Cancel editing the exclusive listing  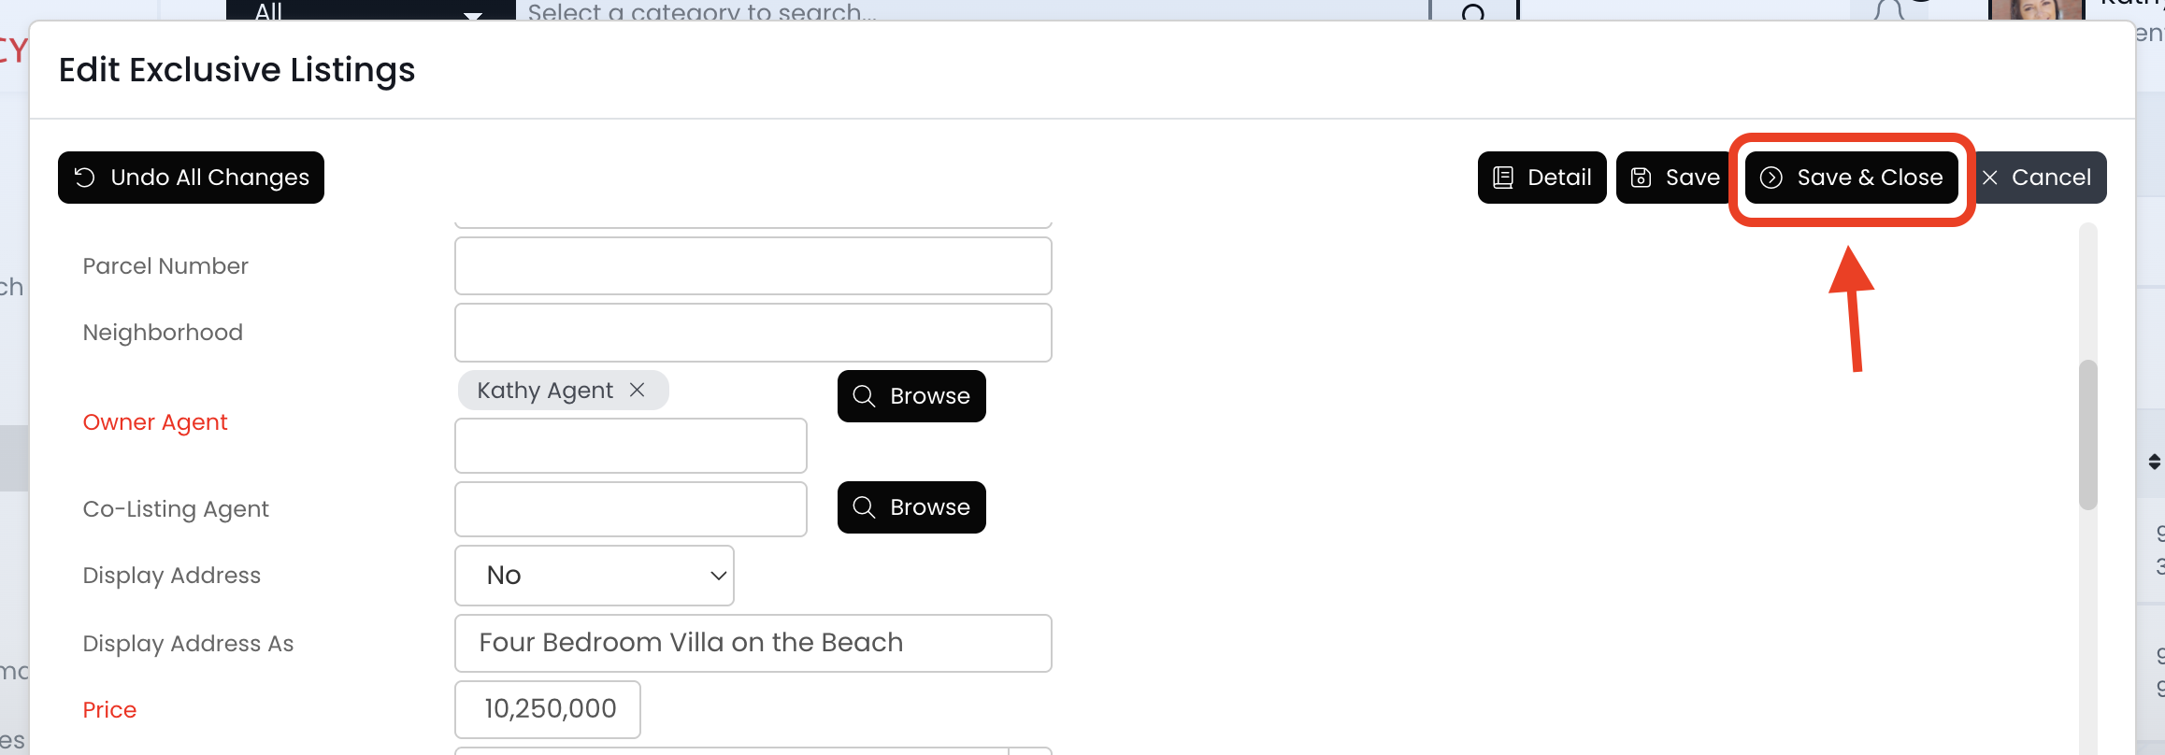[2039, 178]
